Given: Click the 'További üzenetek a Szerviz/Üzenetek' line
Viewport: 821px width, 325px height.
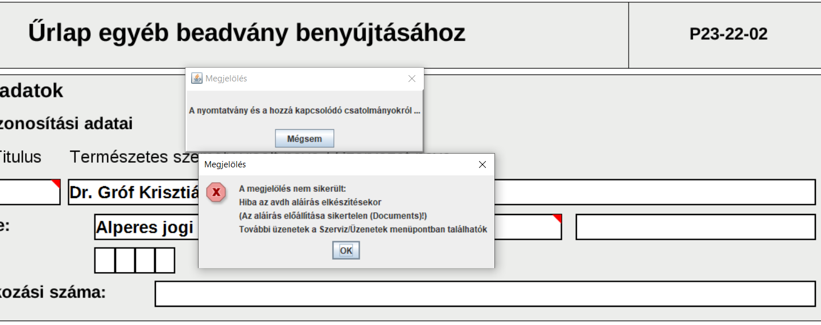Looking at the screenshot, I should pyautogui.click(x=363, y=229).
